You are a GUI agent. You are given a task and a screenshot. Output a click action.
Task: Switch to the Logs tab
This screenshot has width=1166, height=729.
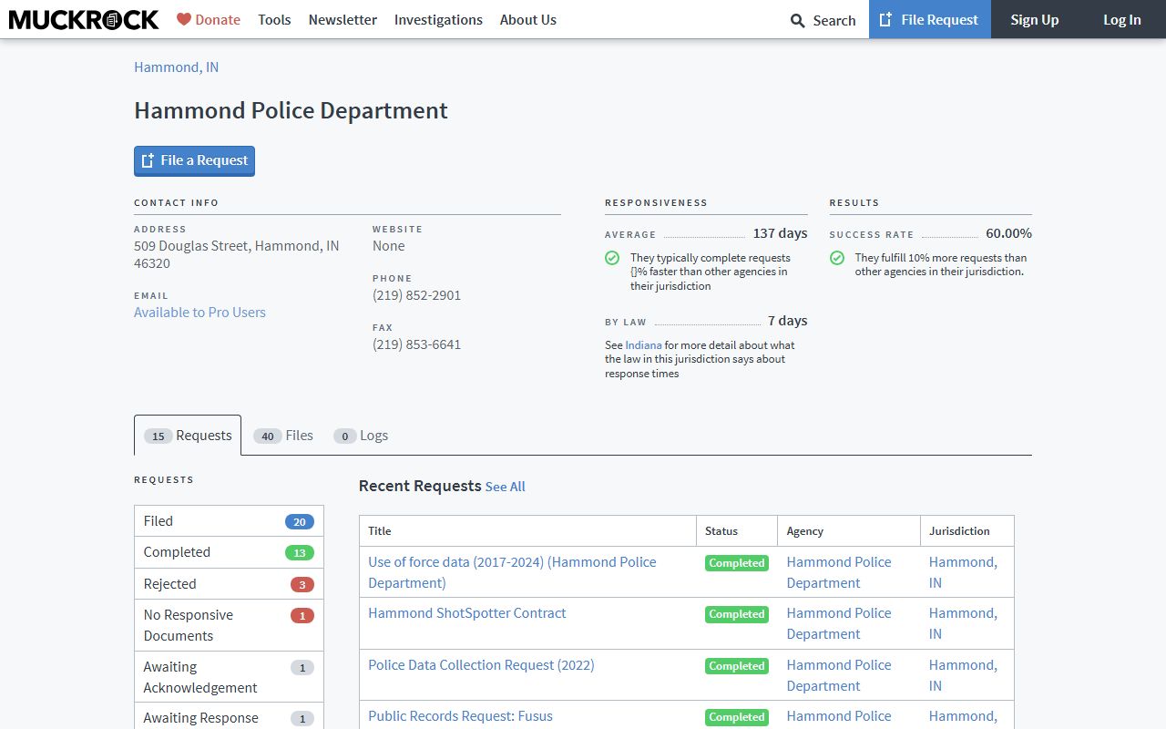(x=361, y=436)
